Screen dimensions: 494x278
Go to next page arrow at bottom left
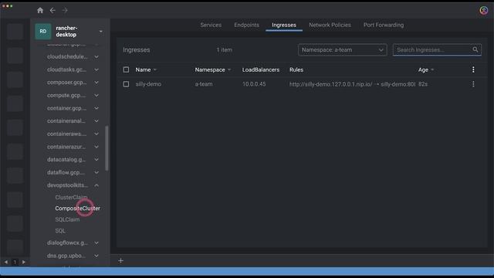pyautogui.click(x=24, y=262)
